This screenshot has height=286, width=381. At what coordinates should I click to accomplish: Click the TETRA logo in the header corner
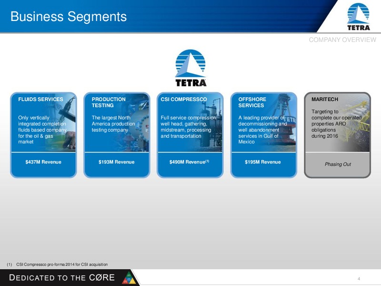(x=358, y=17)
